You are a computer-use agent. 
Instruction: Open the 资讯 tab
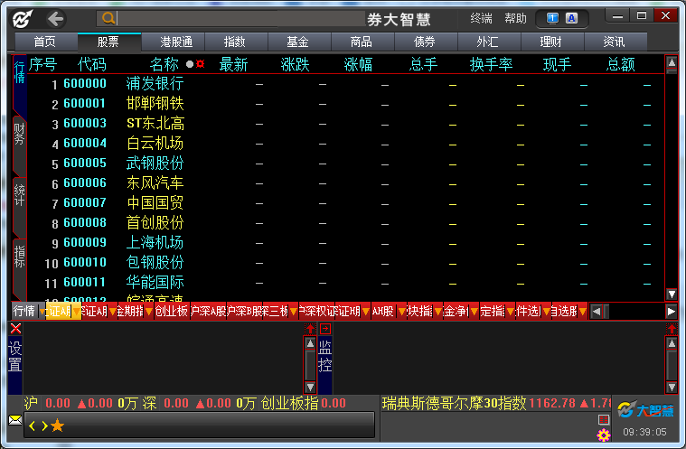click(x=616, y=42)
